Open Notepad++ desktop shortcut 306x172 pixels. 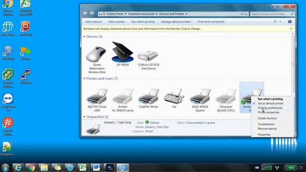8,149
